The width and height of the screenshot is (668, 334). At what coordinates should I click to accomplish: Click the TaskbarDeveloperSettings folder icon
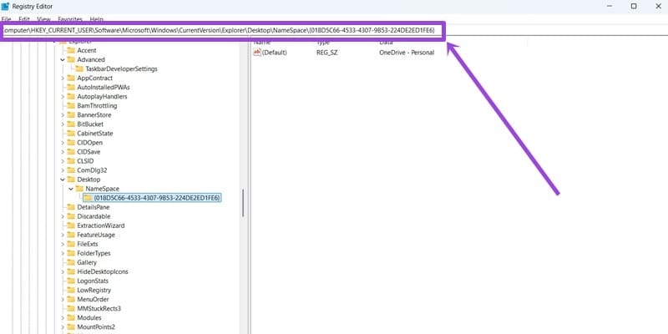[79, 68]
